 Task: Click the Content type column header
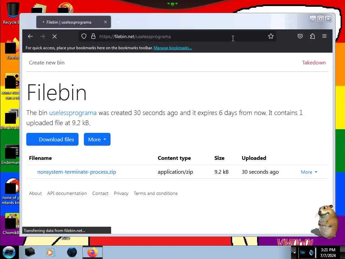pyautogui.click(x=174, y=158)
